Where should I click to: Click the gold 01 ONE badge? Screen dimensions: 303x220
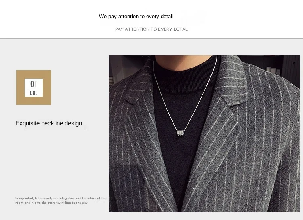[34, 87]
